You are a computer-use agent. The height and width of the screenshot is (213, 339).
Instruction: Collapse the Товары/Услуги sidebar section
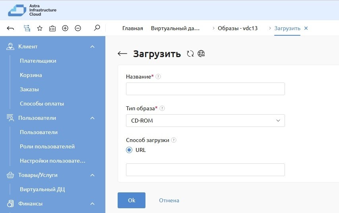click(92, 175)
